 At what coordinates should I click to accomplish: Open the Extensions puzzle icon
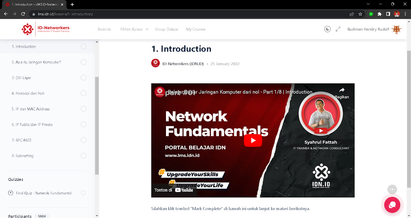click(379, 14)
